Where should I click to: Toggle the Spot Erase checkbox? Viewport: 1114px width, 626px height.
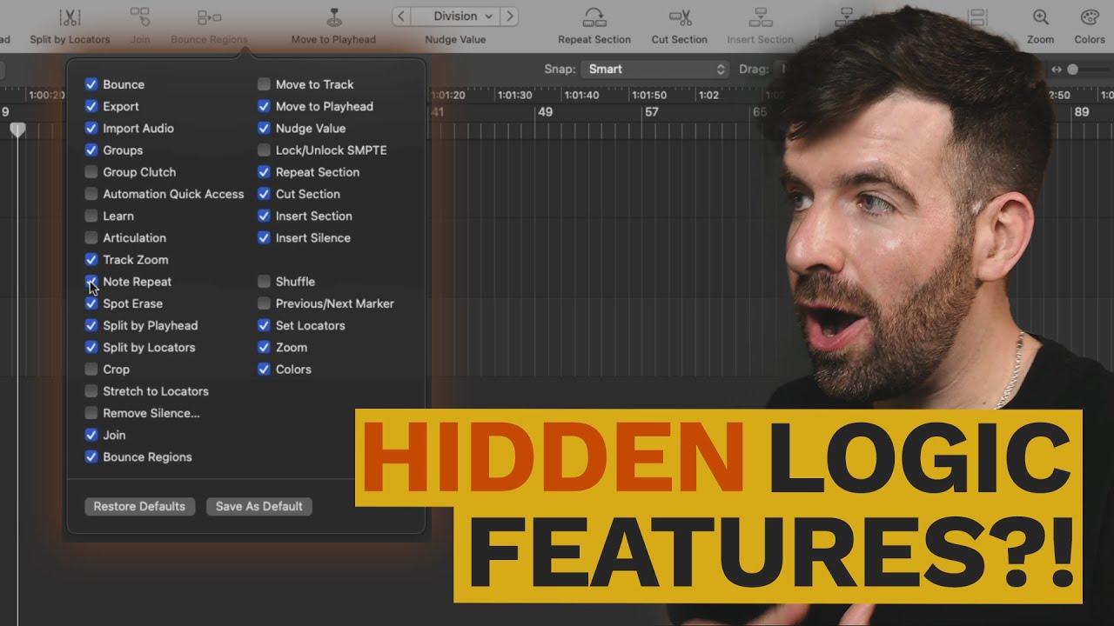(91, 303)
